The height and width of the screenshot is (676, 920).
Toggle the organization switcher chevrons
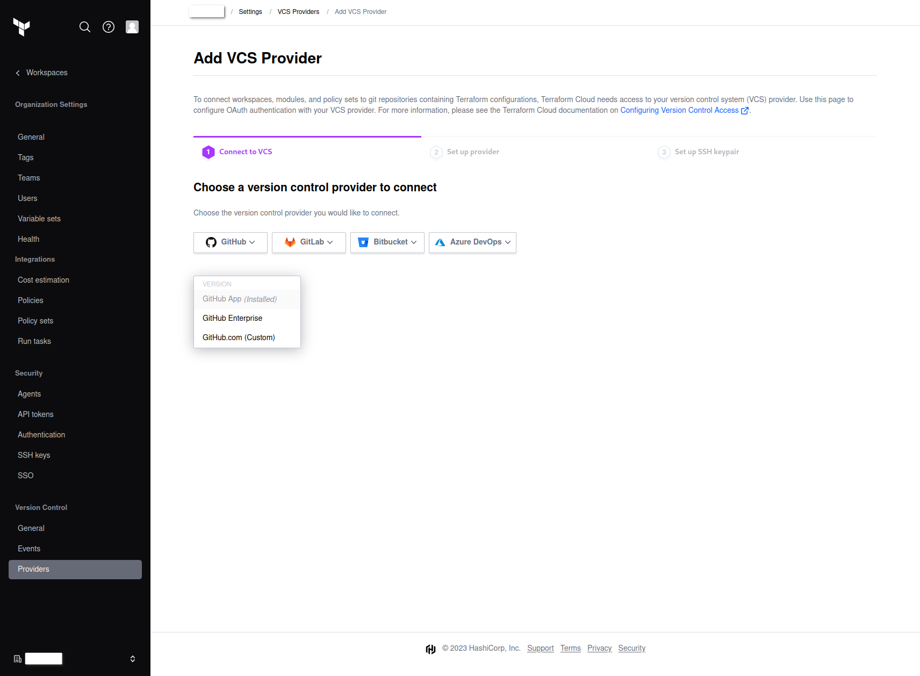[x=133, y=659]
